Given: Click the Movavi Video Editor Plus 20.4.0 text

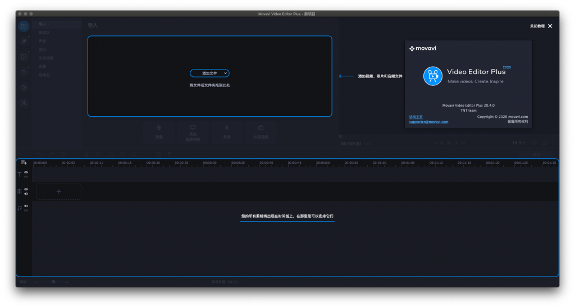Looking at the screenshot, I should pyautogui.click(x=468, y=105).
